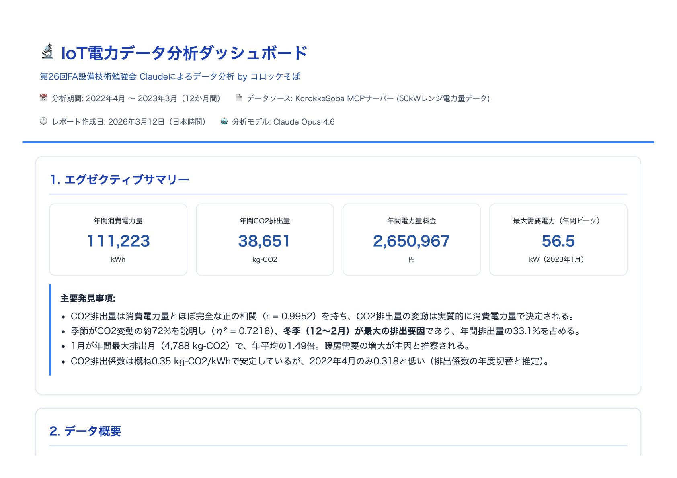Jump to the 1. エグゼクティブサマリー heading
The height and width of the screenshot is (478, 677).
[119, 180]
